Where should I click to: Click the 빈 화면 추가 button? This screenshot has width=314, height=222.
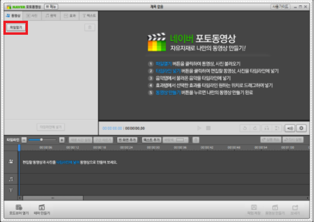tap(127, 140)
